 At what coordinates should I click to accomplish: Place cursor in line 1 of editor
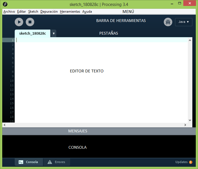pos(101,40)
